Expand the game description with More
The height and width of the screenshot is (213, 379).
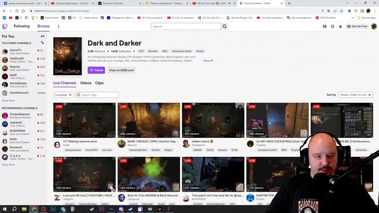[x=208, y=60]
